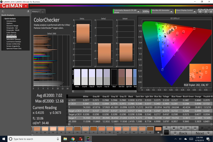This screenshot has height=142, width=213.
Task: Open the red app with the 8 badge on the taskbar
Action: tap(80, 139)
